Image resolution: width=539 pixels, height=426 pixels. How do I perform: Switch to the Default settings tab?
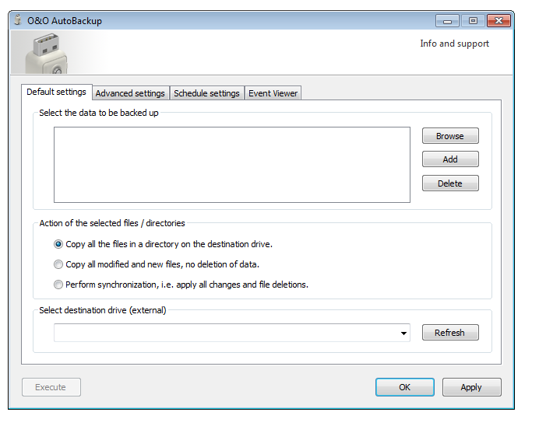click(56, 92)
